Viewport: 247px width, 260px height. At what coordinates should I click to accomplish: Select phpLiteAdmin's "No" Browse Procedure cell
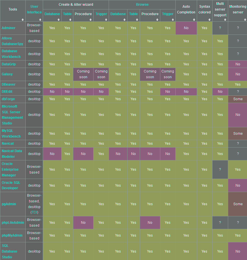pos(150,223)
